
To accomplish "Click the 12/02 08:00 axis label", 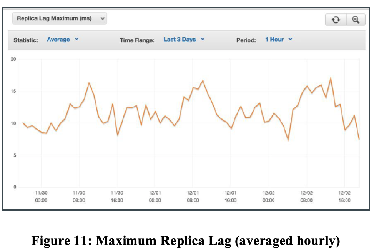I will pos(306,197).
